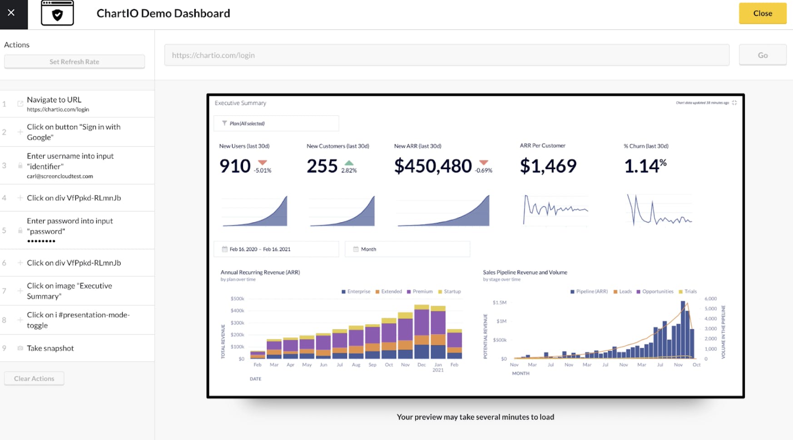Click the Chart data updated 38 minutes ago text
Screen dimensions: 793x440
702,103
